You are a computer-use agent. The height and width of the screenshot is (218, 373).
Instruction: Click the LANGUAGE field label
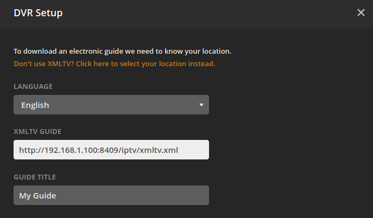[x=33, y=86]
